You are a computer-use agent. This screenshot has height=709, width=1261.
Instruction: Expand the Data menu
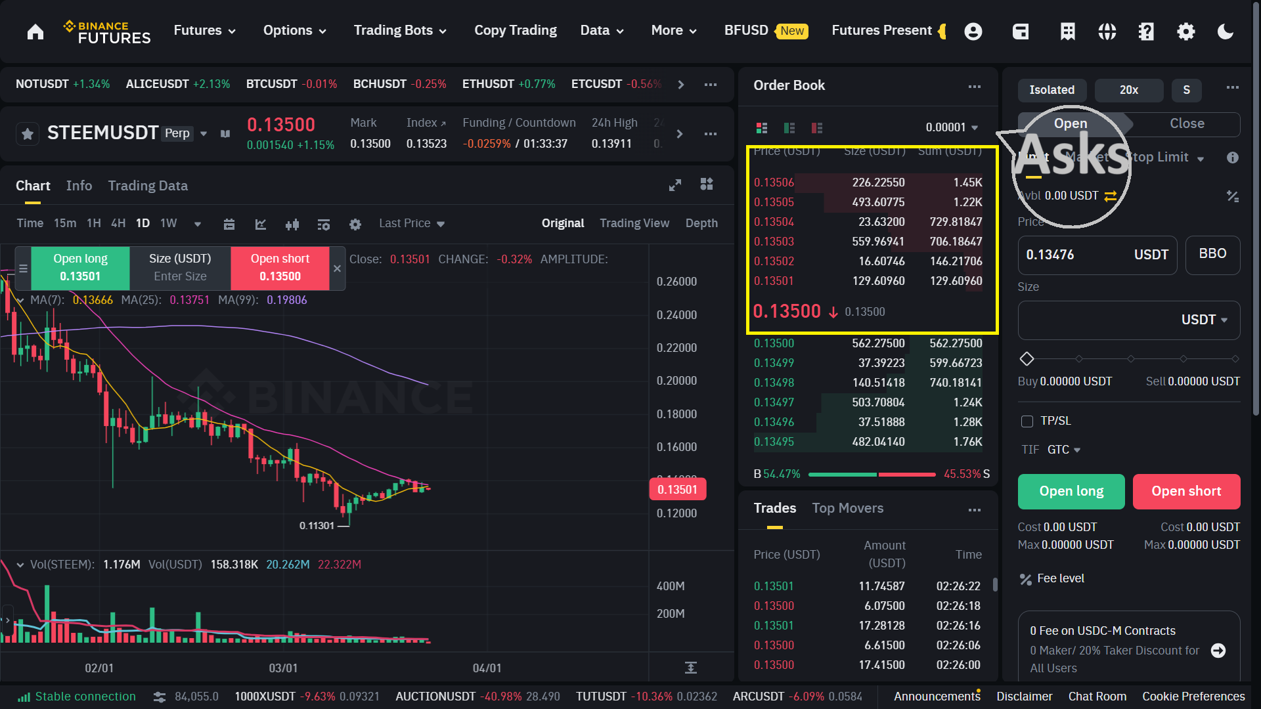(602, 30)
